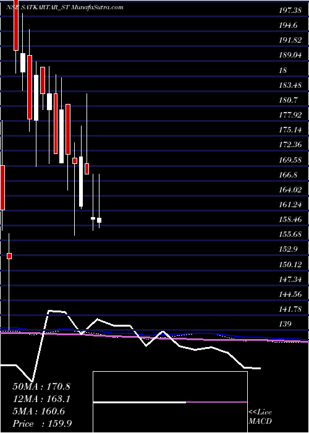Click the 183.48 price axis label
This screenshot has width=309, height=433.
tap(290, 85)
